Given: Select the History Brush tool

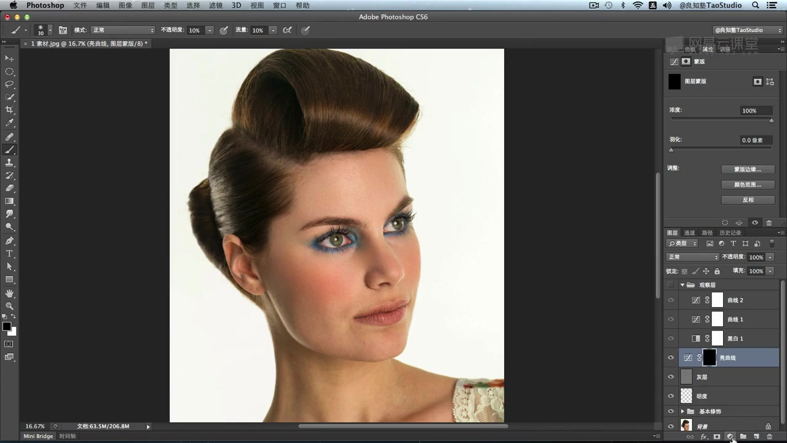Looking at the screenshot, I should coord(9,175).
